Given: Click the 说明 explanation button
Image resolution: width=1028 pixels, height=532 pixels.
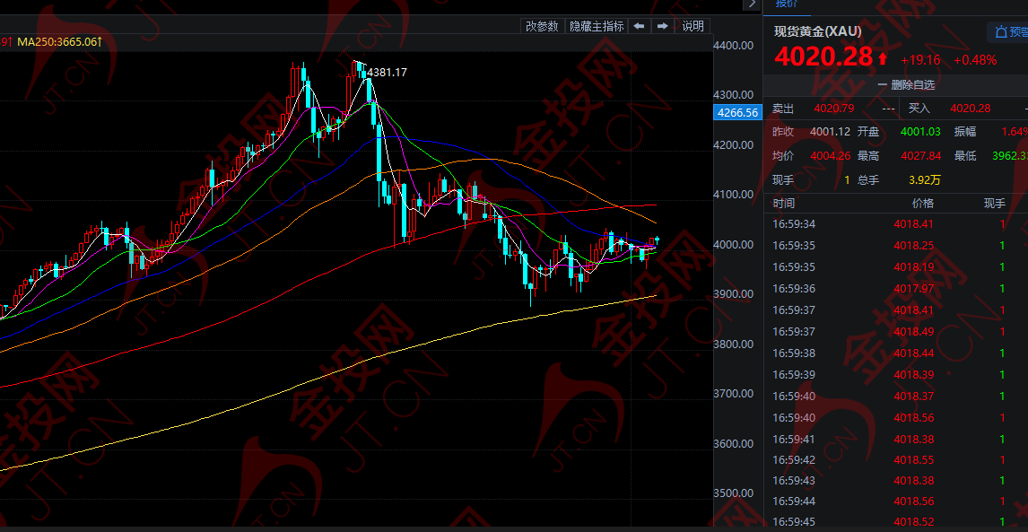Looking at the screenshot, I should (693, 26).
